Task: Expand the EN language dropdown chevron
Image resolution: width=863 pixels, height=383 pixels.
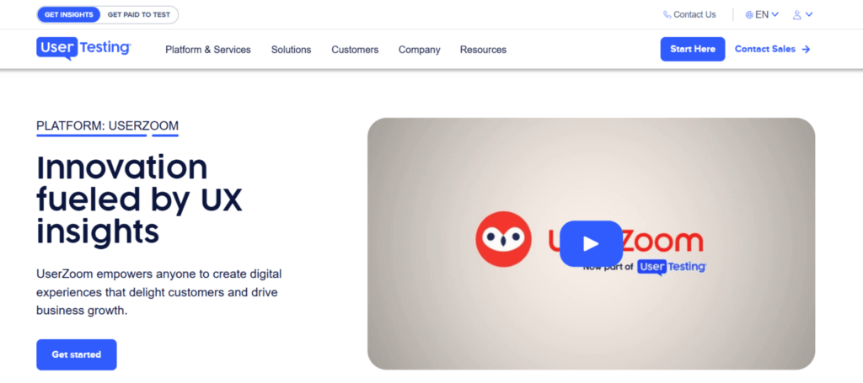Action: point(775,14)
